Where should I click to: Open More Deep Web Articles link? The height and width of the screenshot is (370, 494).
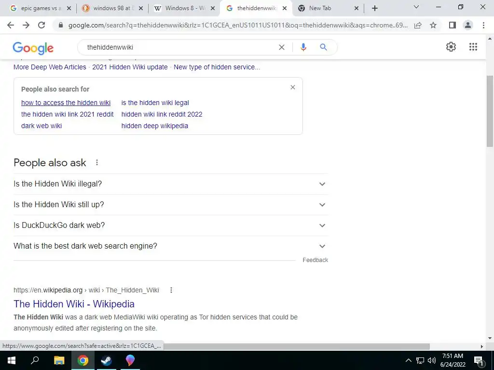[x=50, y=67]
